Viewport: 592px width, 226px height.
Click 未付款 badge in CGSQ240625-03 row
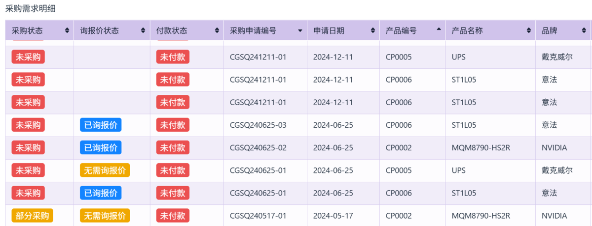tap(173, 125)
